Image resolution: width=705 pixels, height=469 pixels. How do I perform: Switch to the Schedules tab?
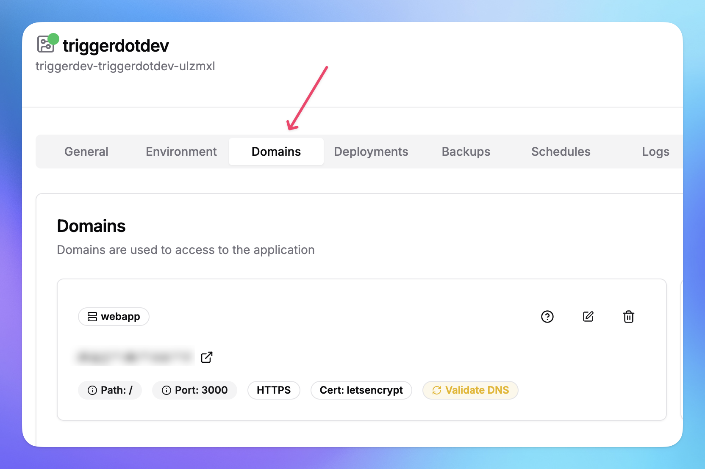click(x=561, y=152)
